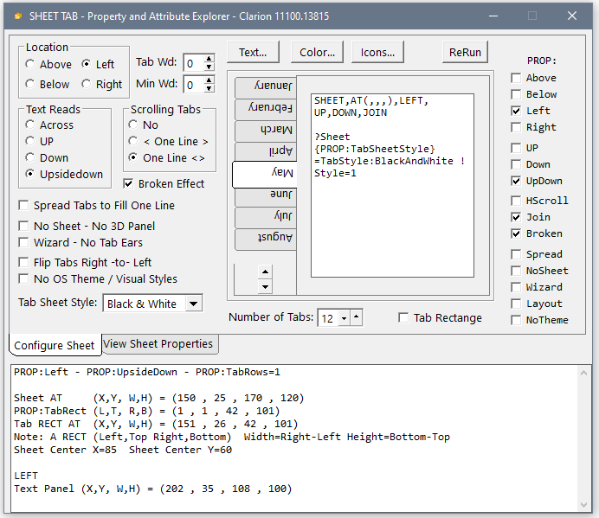Click scrollbar up arrow in properties text

(x=583, y=373)
